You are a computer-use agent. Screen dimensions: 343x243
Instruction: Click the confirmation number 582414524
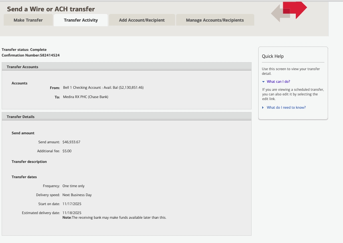pos(50,55)
